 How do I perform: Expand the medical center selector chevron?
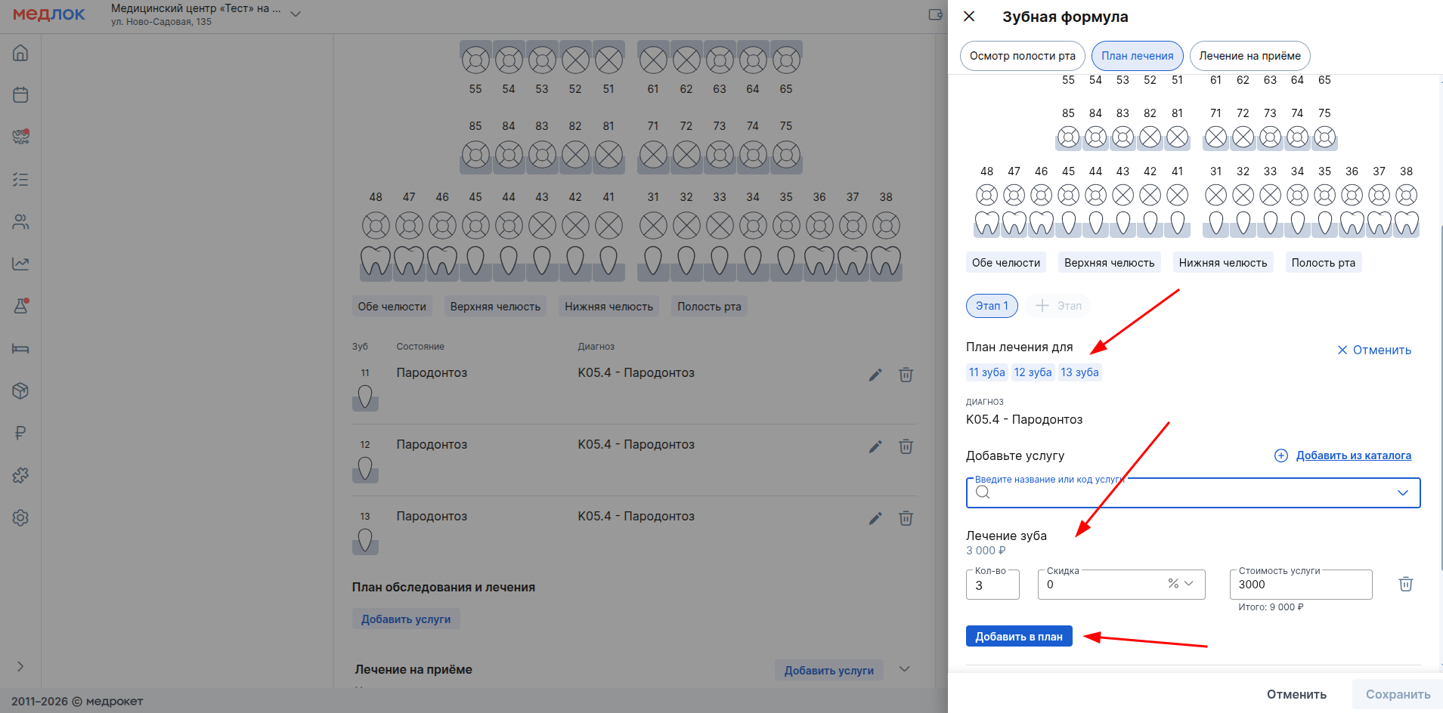click(296, 14)
